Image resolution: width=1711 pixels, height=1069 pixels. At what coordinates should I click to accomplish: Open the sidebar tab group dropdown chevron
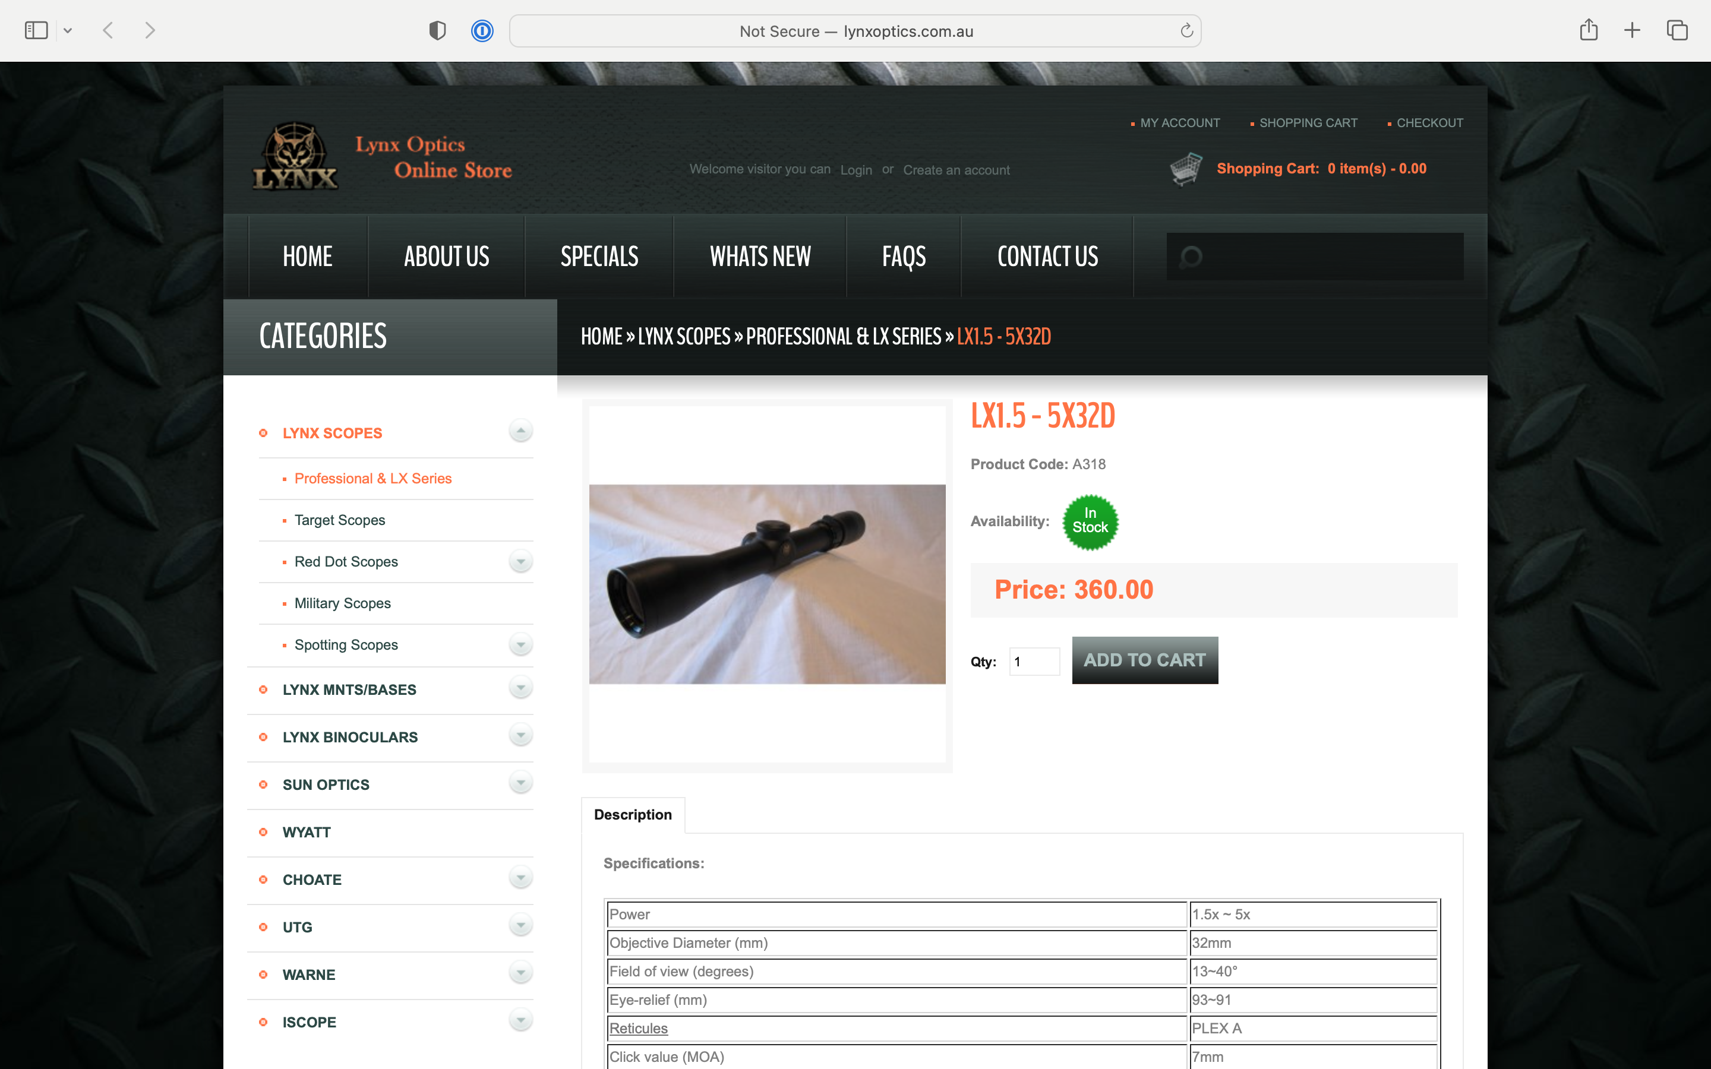pos(68,30)
